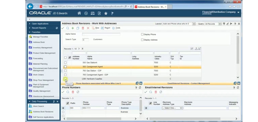Open Manage Favorites link
This screenshot has width=258, height=122.
click(40, 37)
